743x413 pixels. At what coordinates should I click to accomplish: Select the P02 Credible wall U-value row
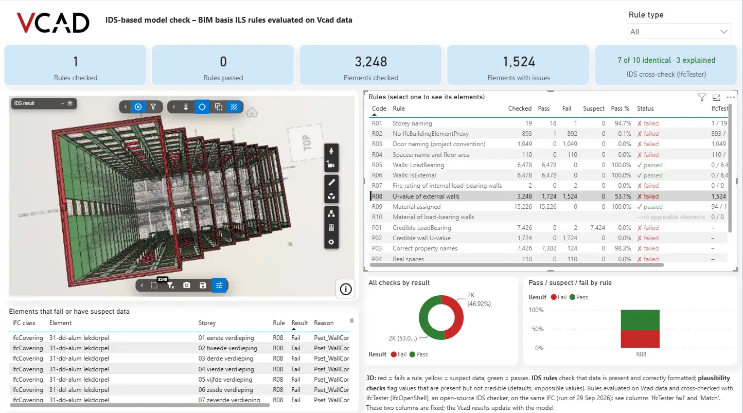click(x=548, y=238)
